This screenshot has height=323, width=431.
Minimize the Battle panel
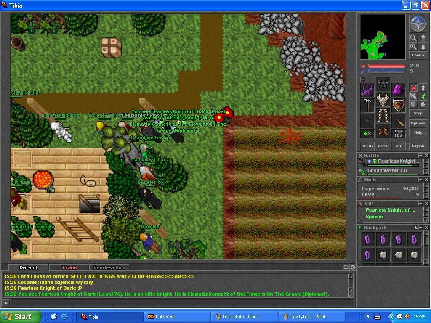pyautogui.click(x=421, y=156)
